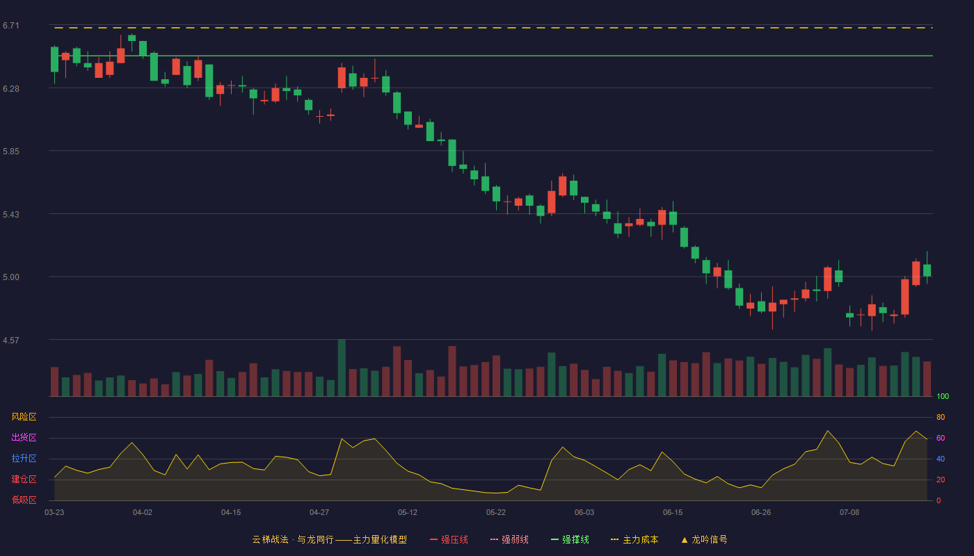Click the 6.71 price axis label

[x=11, y=26]
